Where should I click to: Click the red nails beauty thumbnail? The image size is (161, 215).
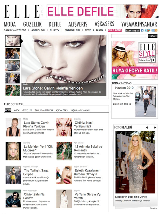[64, 127]
